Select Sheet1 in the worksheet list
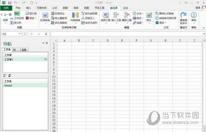 click(x=25, y=85)
